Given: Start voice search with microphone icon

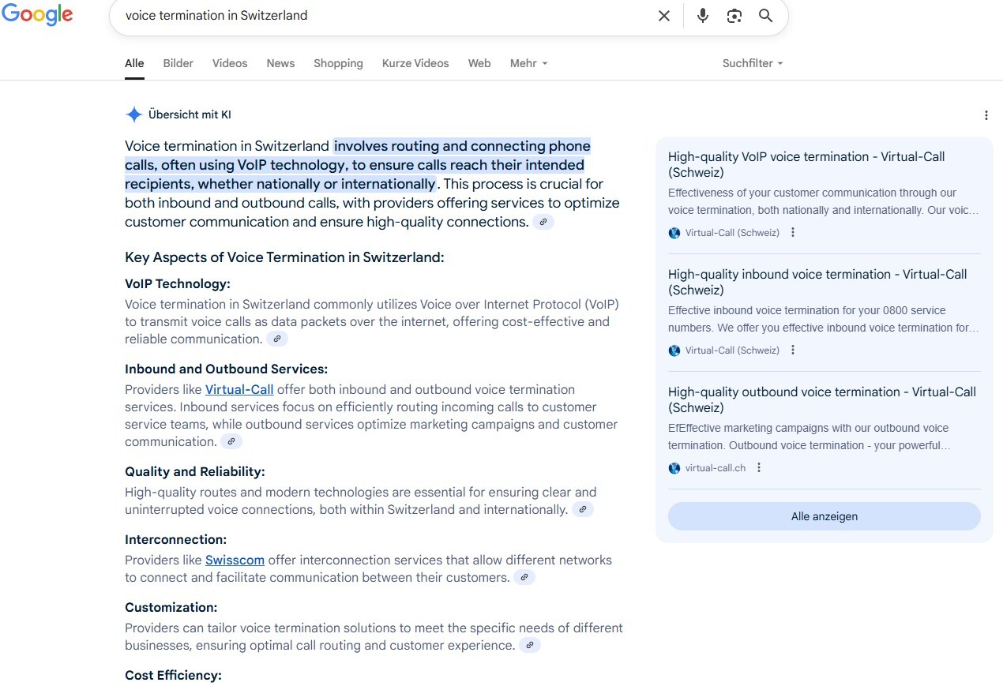Looking at the screenshot, I should 702,16.
